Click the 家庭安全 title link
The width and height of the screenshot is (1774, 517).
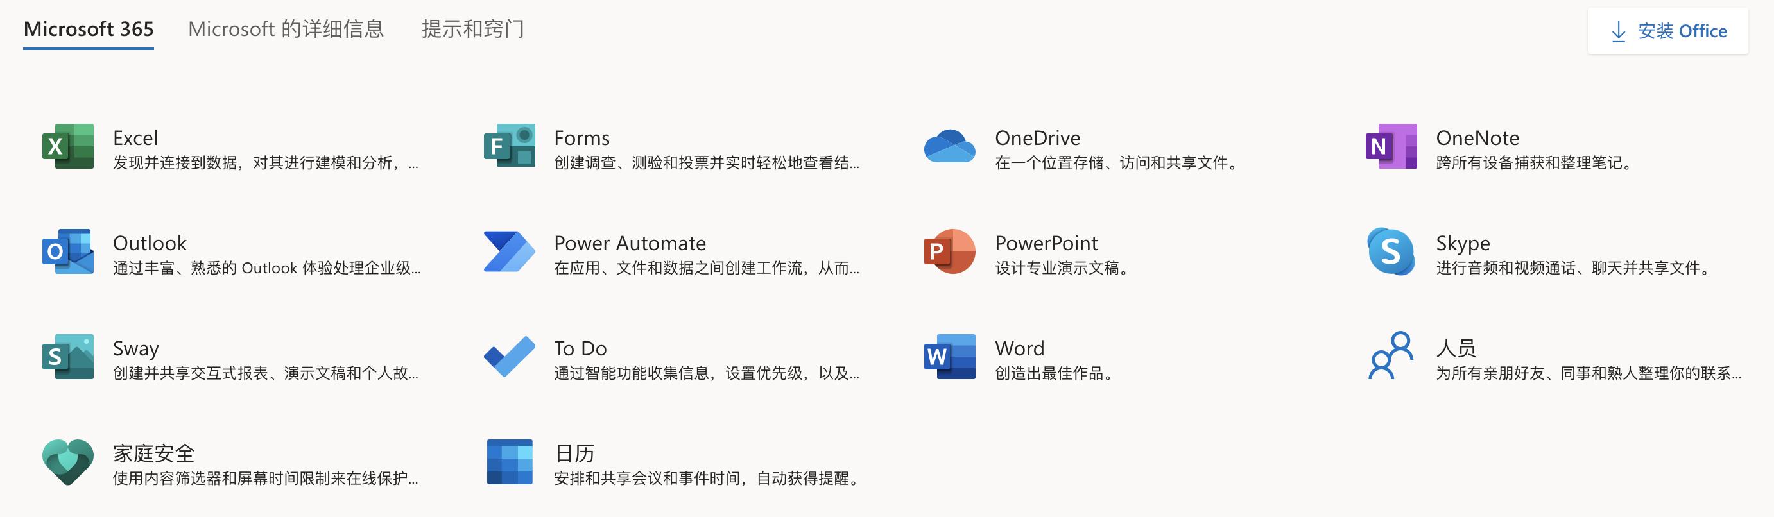tap(153, 453)
